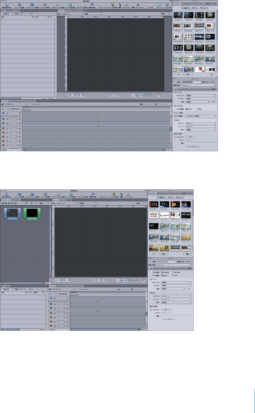Click 読み込み button in upper assets panel
Screen dimensions: 255x413
(x=6, y=14)
